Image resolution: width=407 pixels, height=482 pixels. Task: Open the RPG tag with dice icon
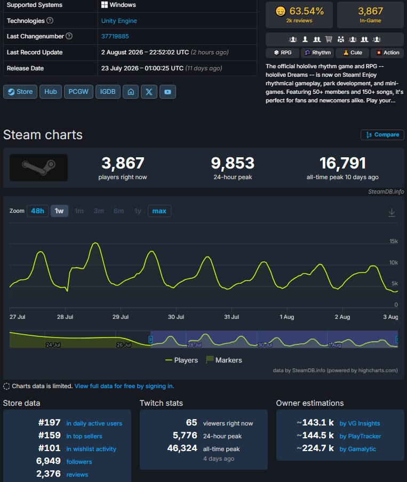point(283,53)
